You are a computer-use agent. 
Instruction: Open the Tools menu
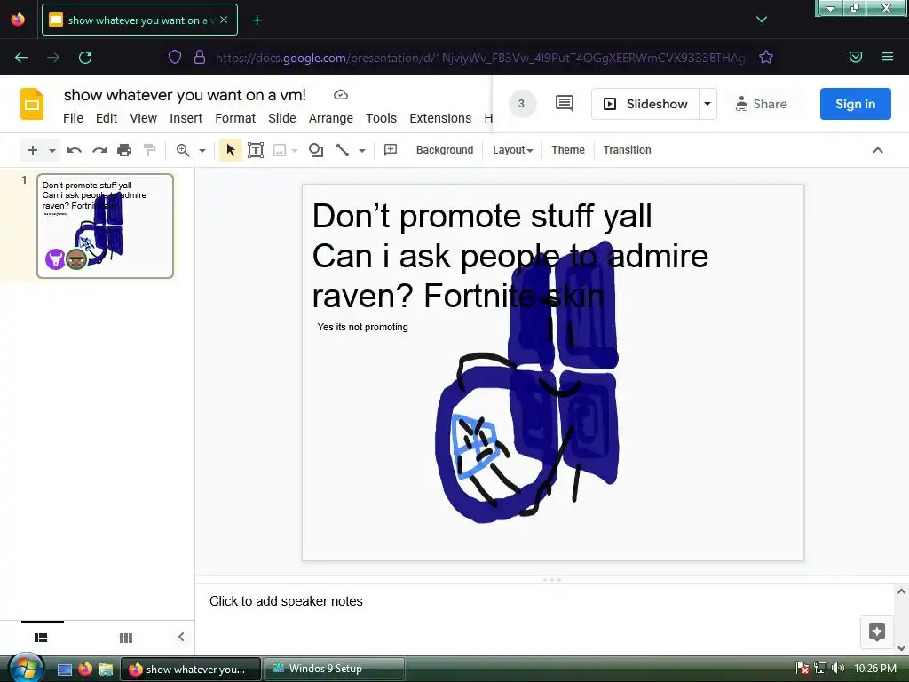click(x=381, y=118)
